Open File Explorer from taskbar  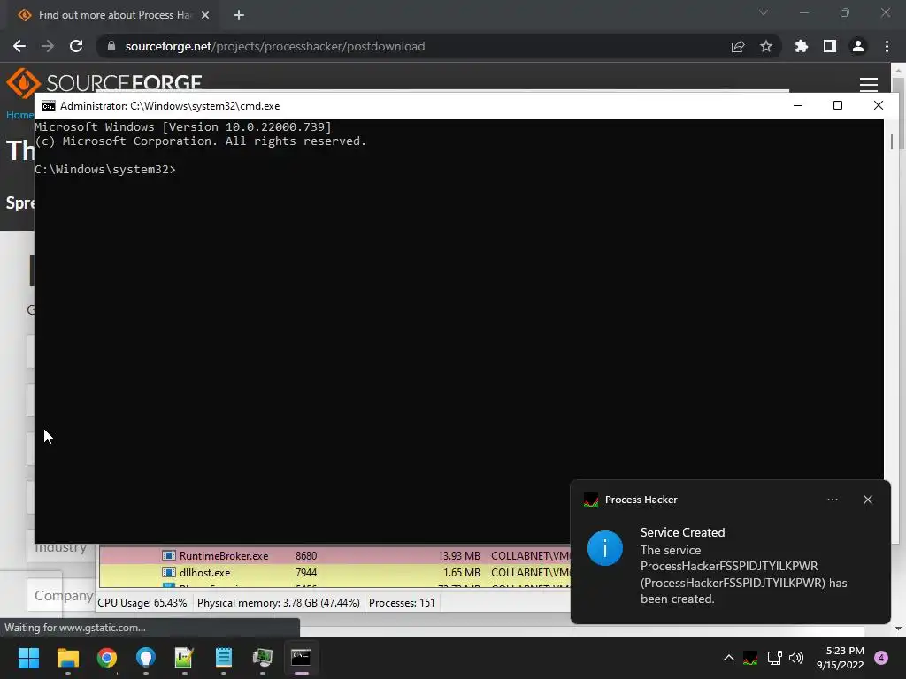67,658
